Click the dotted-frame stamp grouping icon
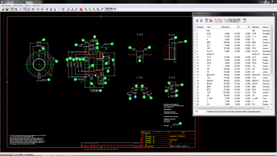Viewport: 277px width, 156px height. (221, 21)
